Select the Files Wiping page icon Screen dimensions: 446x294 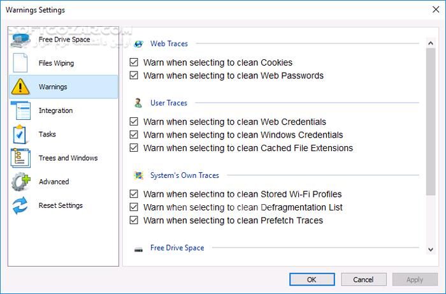21,63
